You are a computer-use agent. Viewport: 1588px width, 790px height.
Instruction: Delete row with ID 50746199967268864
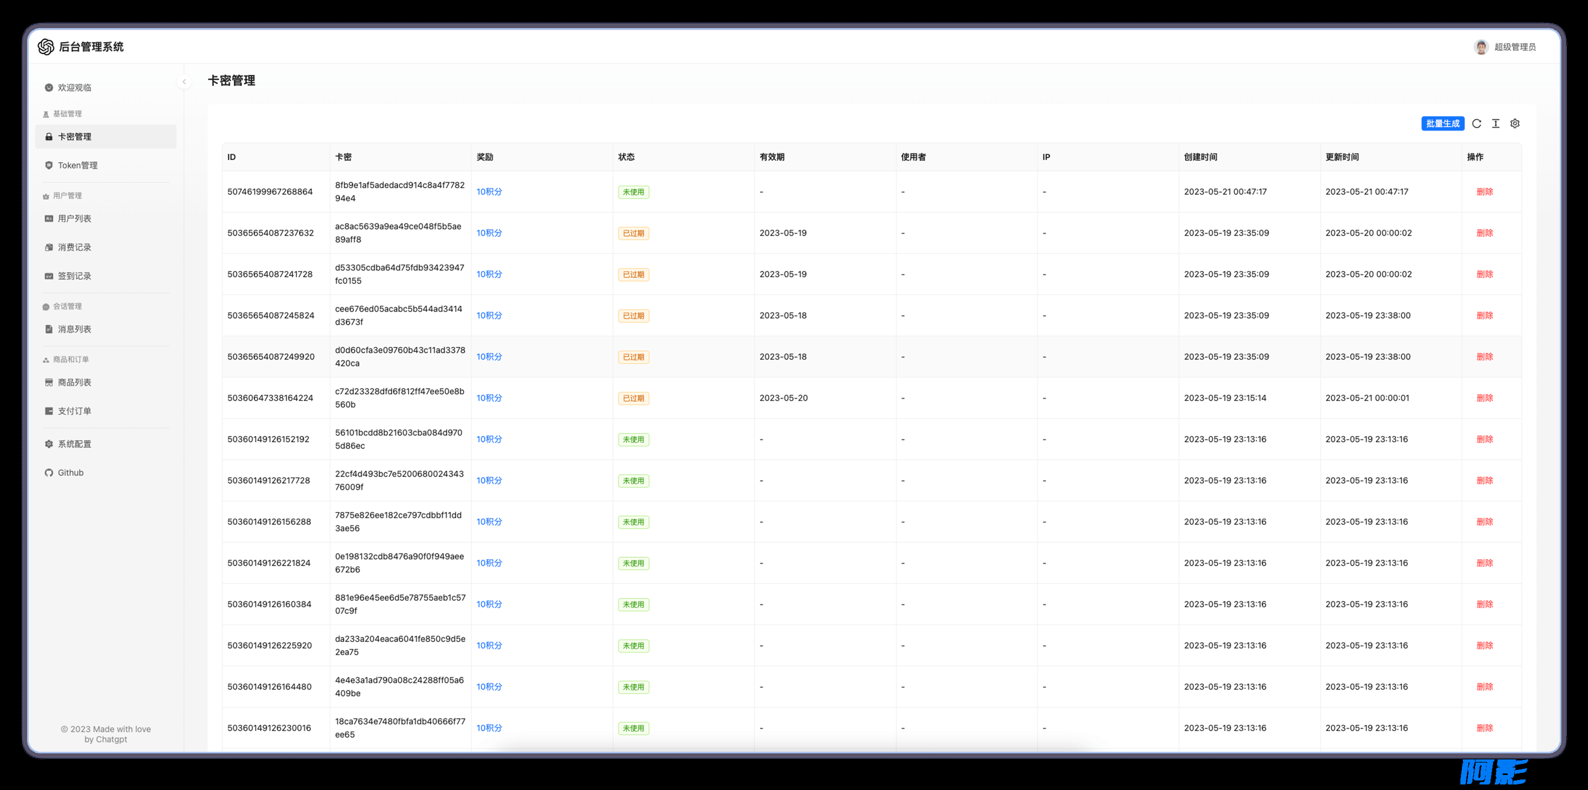click(1485, 192)
